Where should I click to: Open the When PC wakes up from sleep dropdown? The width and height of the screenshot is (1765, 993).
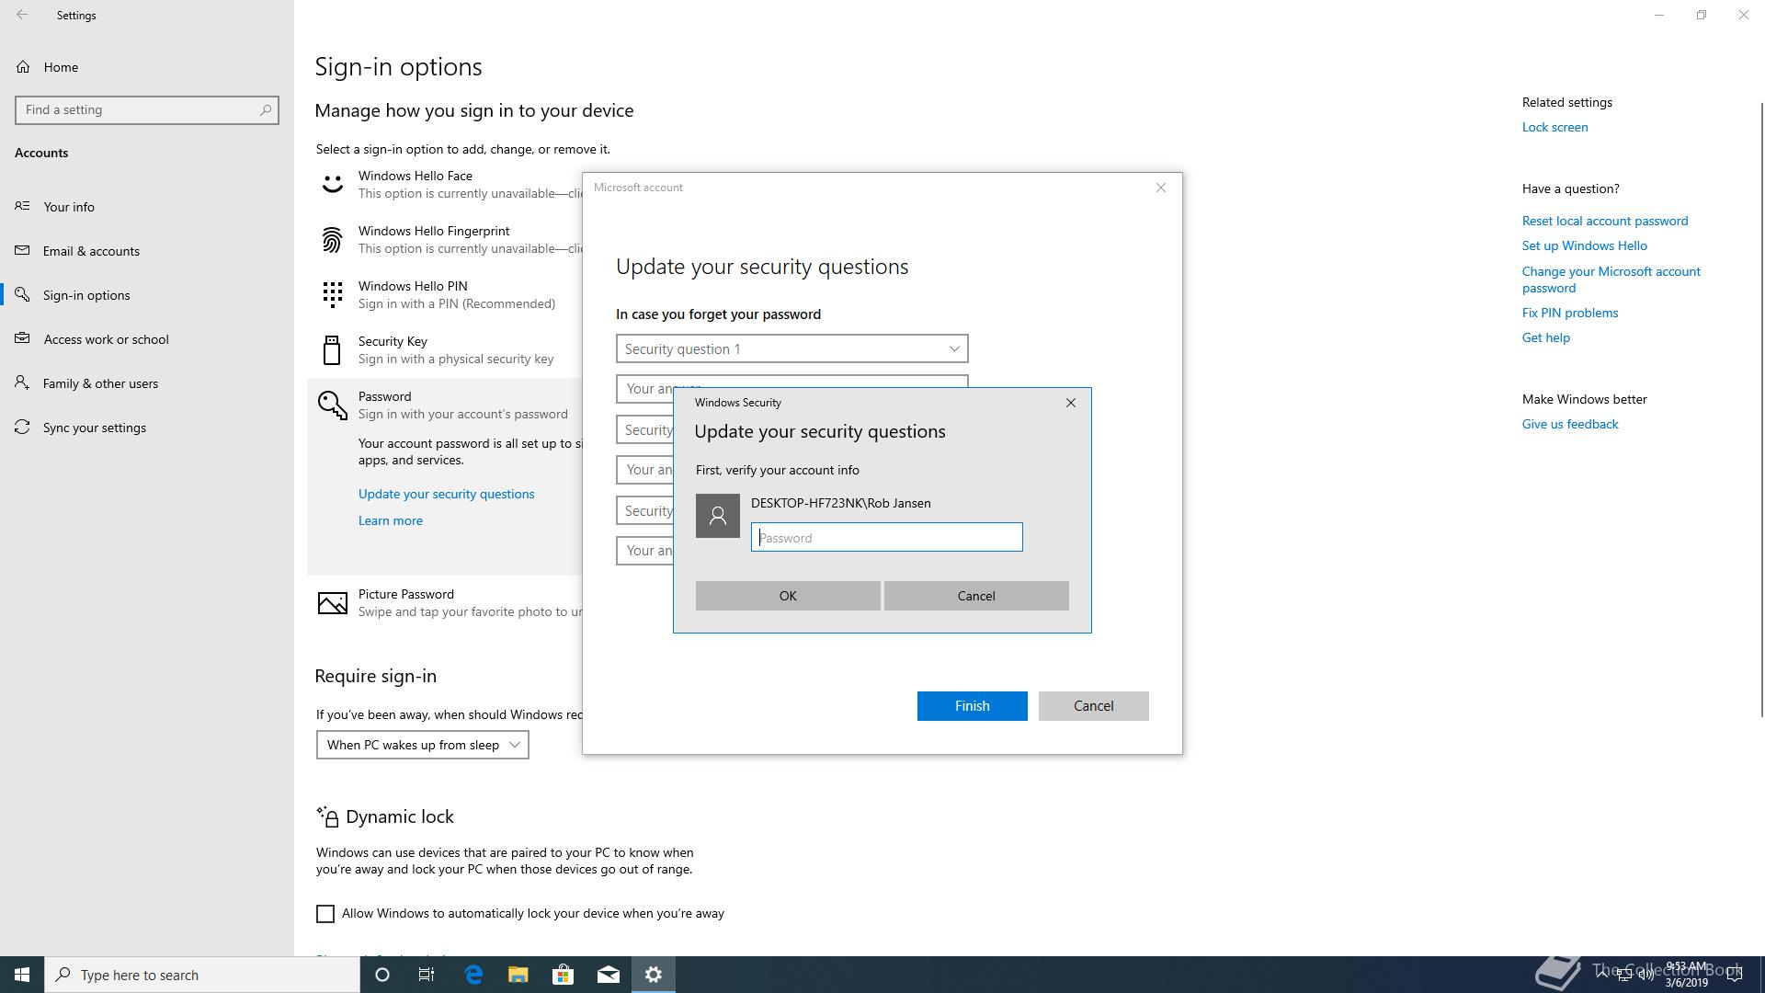pyautogui.click(x=422, y=745)
